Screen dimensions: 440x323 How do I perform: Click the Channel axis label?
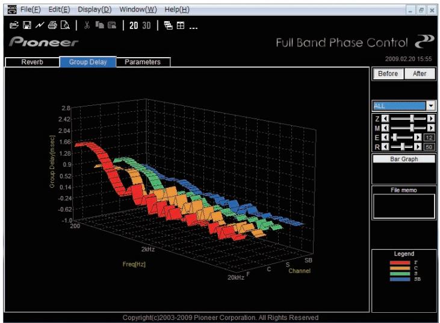(x=299, y=271)
